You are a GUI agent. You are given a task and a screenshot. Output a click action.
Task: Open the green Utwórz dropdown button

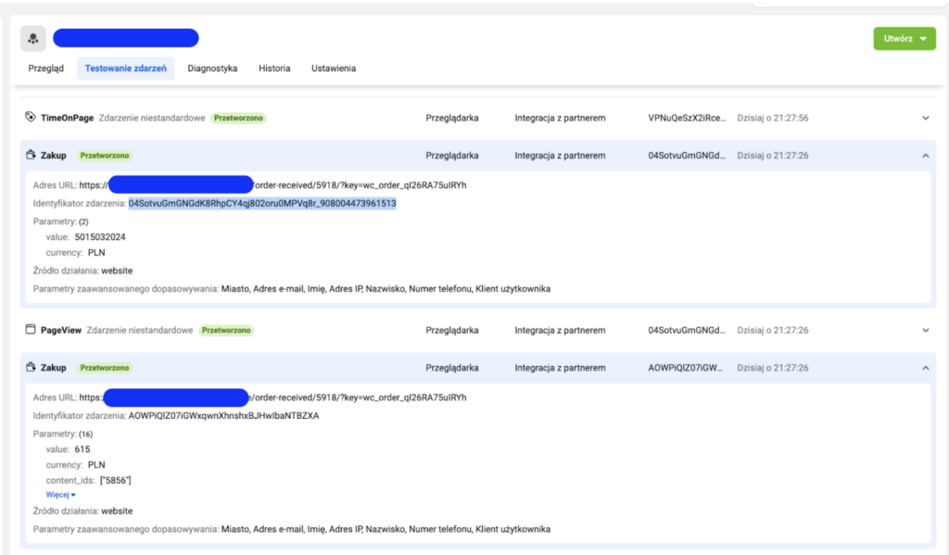(904, 39)
